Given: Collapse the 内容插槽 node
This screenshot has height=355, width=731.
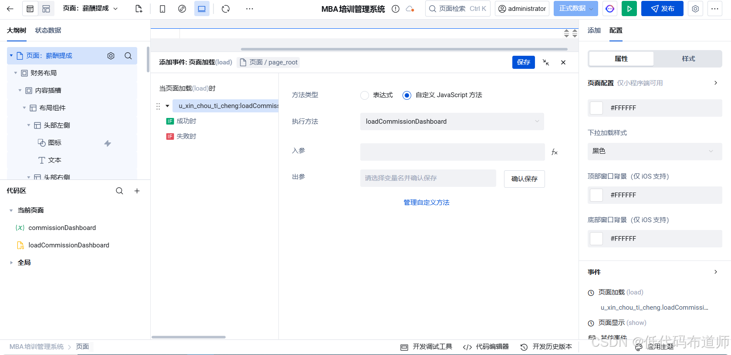Looking at the screenshot, I should tap(20, 91).
